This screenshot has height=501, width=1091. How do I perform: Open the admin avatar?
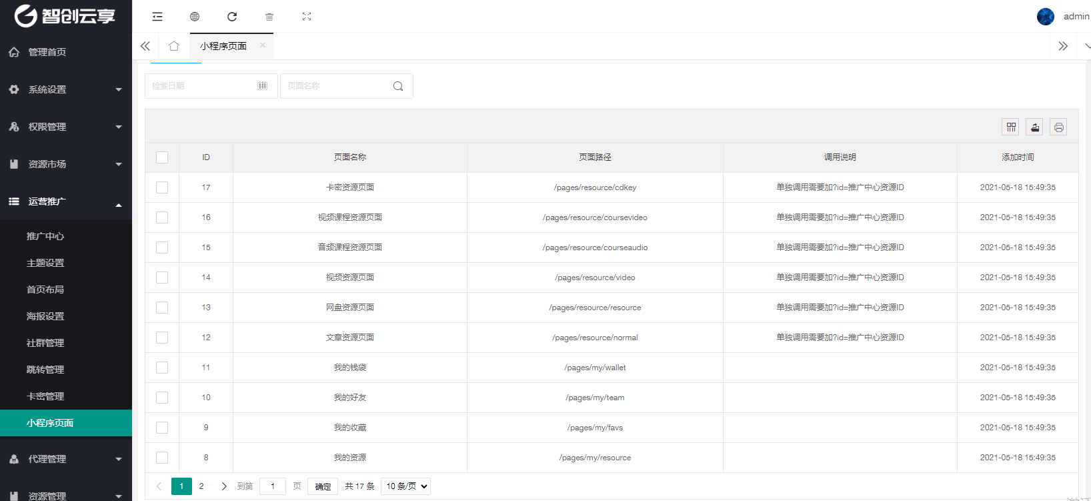1046,17
